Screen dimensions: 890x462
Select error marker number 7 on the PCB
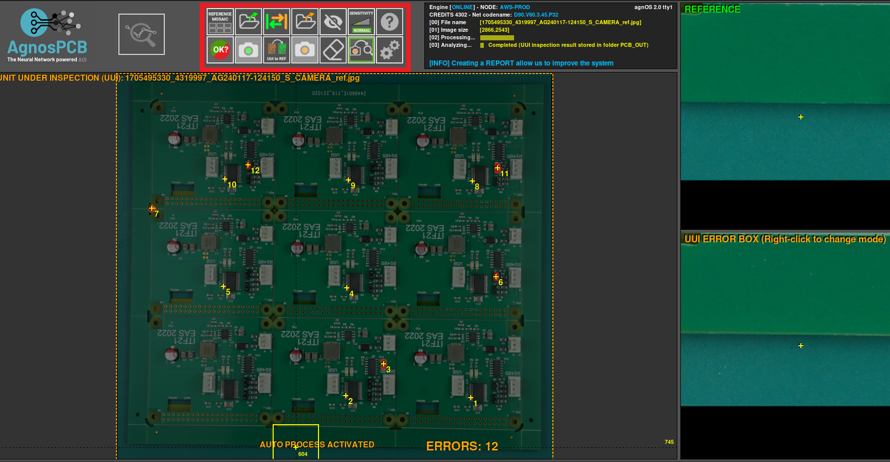151,207
